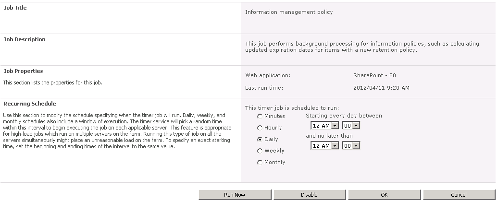The image size is (497, 201).
Task: Pick the Monthly schedule radio button
Action: point(260,162)
